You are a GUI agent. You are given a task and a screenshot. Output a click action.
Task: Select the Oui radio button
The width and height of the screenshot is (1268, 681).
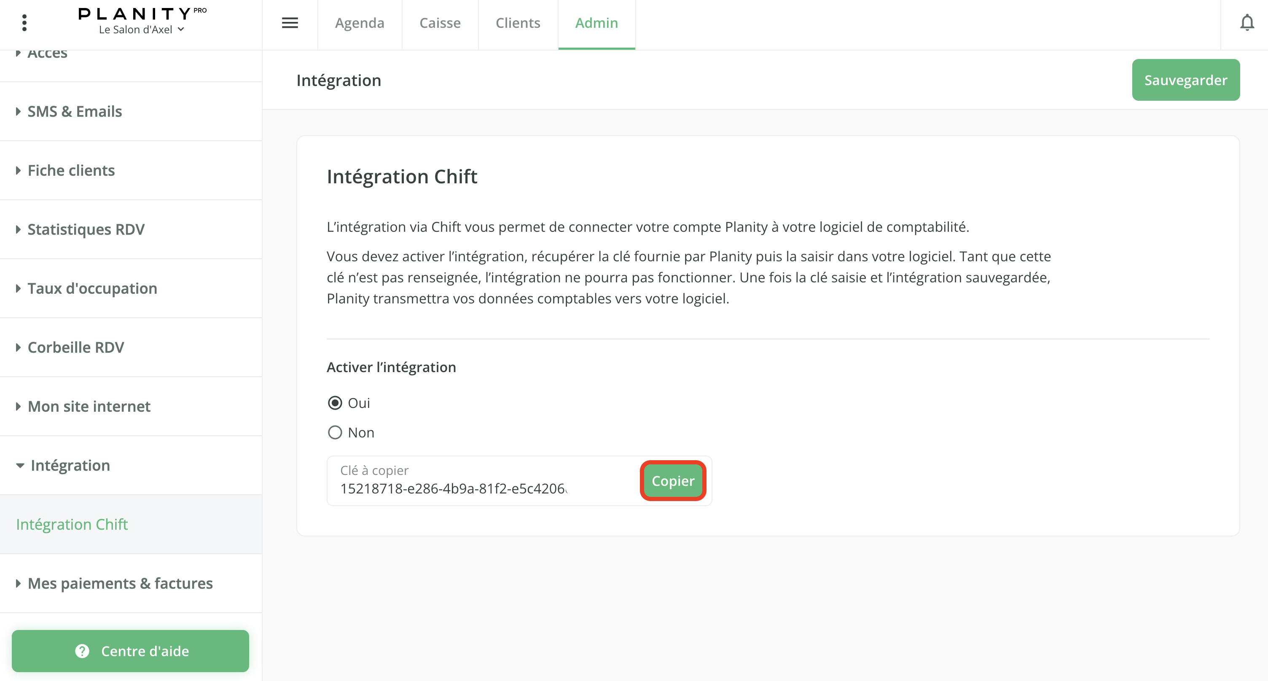point(335,403)
